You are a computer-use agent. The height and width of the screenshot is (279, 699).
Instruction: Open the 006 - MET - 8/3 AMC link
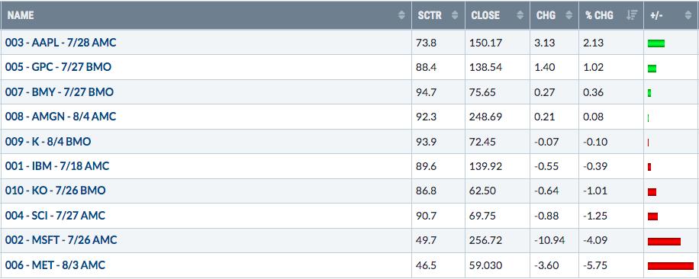(55, 265)
